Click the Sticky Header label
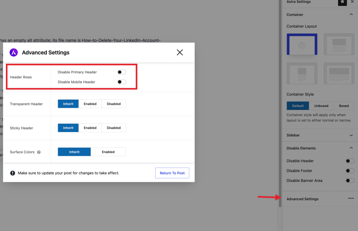 21,128
